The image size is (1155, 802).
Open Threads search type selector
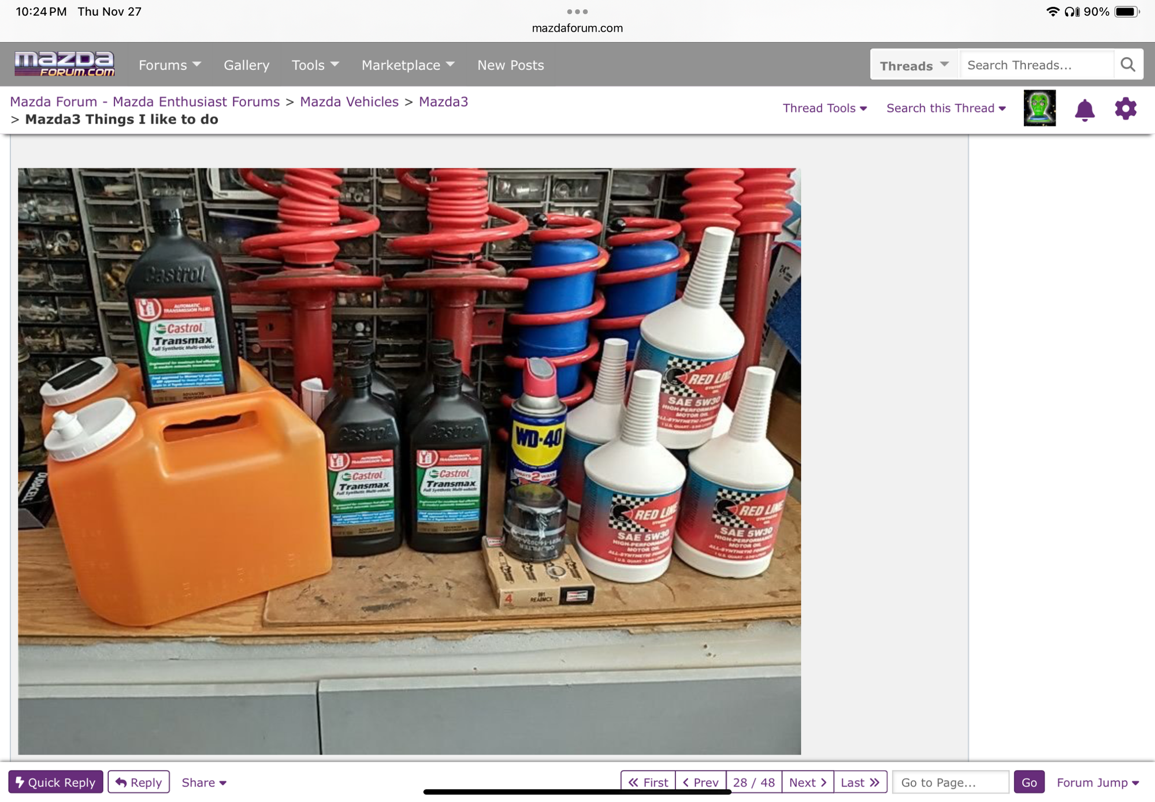pos(914,65)
